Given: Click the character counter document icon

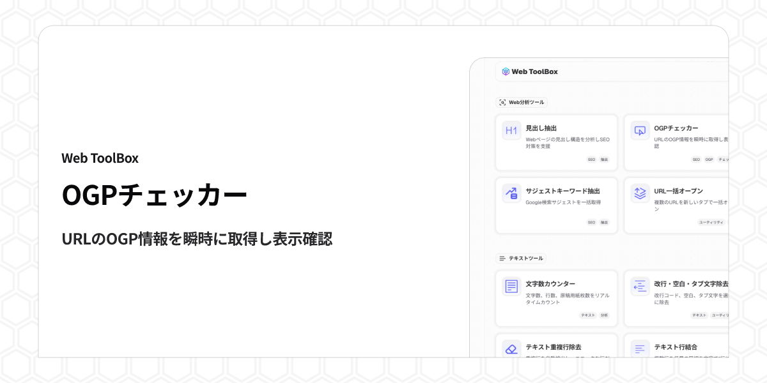Looking at the screenshot, I should coord(511,287).
